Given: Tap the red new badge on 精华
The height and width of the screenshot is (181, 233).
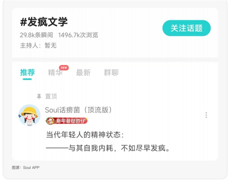Looking at the screenshot, I should pyautogui.click(x=64, y=68).
